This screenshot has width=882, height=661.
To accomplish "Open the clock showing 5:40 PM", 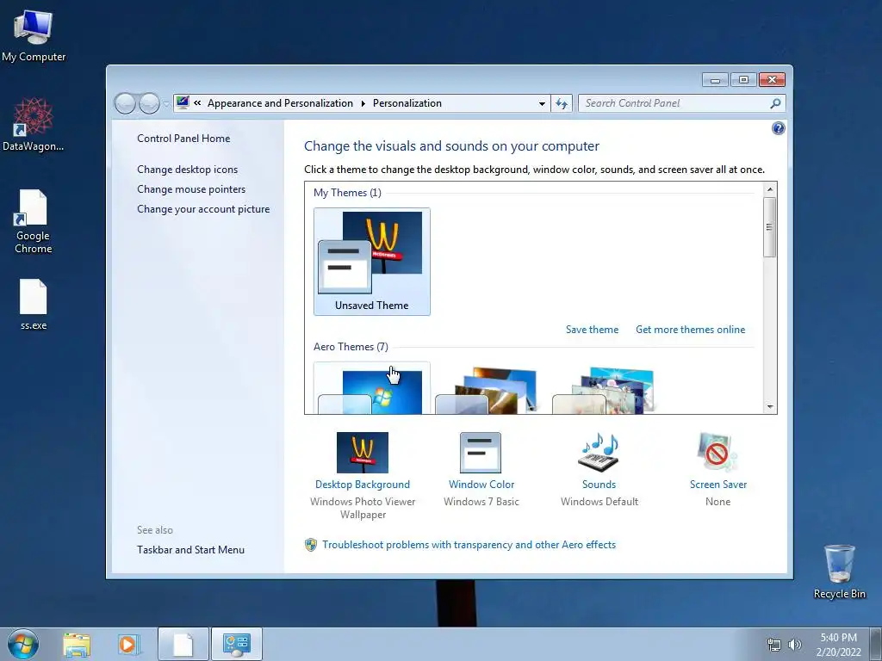I will pyautogui.click(x=838, y=638).
